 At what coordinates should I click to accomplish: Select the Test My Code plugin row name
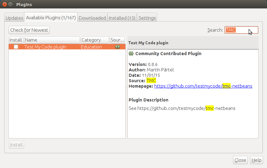pos(45,47)
